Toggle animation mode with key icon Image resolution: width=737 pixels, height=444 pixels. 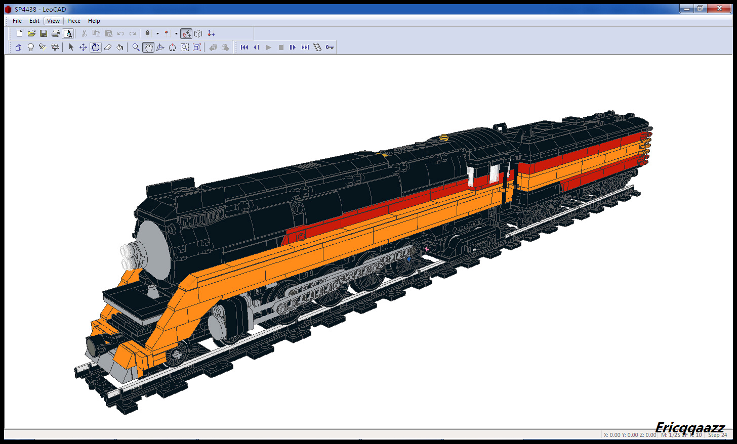330,48
